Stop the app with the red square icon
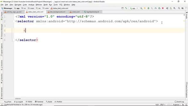This screenshot has width=188, height=106. pos(163,8)
